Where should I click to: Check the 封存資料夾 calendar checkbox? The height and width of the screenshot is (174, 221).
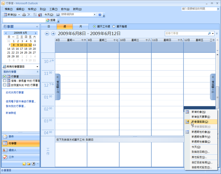click(4, 85)
